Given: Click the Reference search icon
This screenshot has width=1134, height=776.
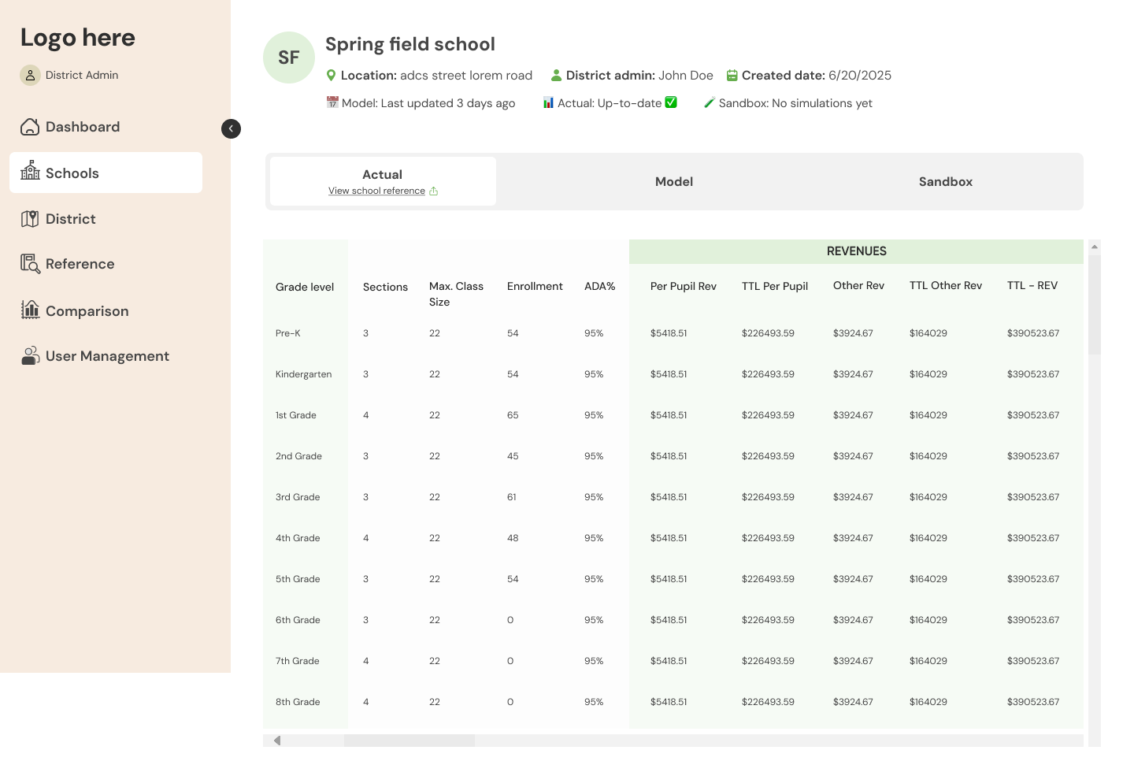Looking at the screenshot, I should coord(30,264).
